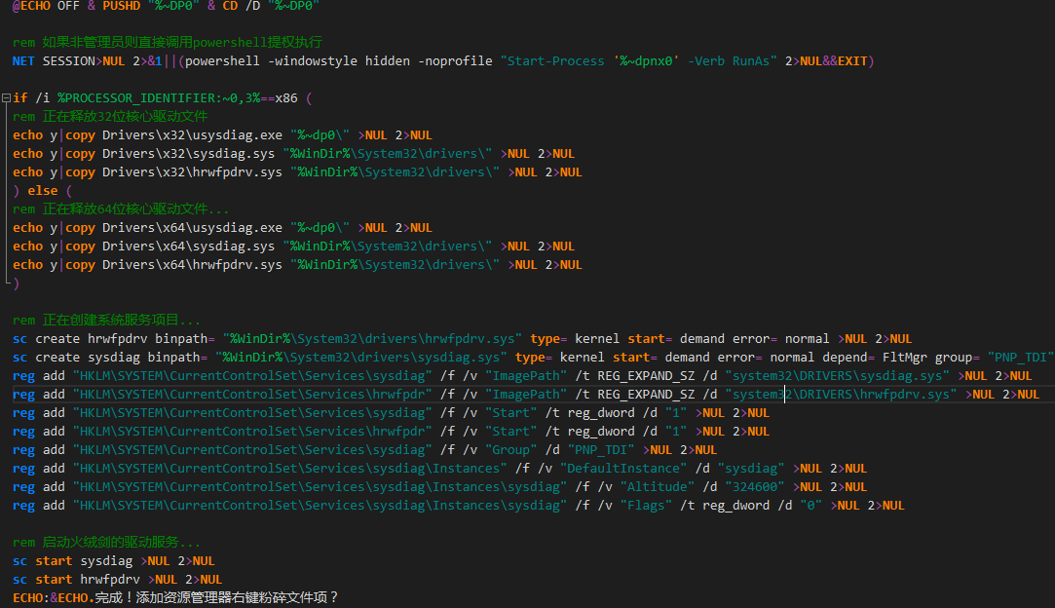
Task: Click the '"0"' value on the Flags line
Action: pyautogui.click(x=810, y=506)
